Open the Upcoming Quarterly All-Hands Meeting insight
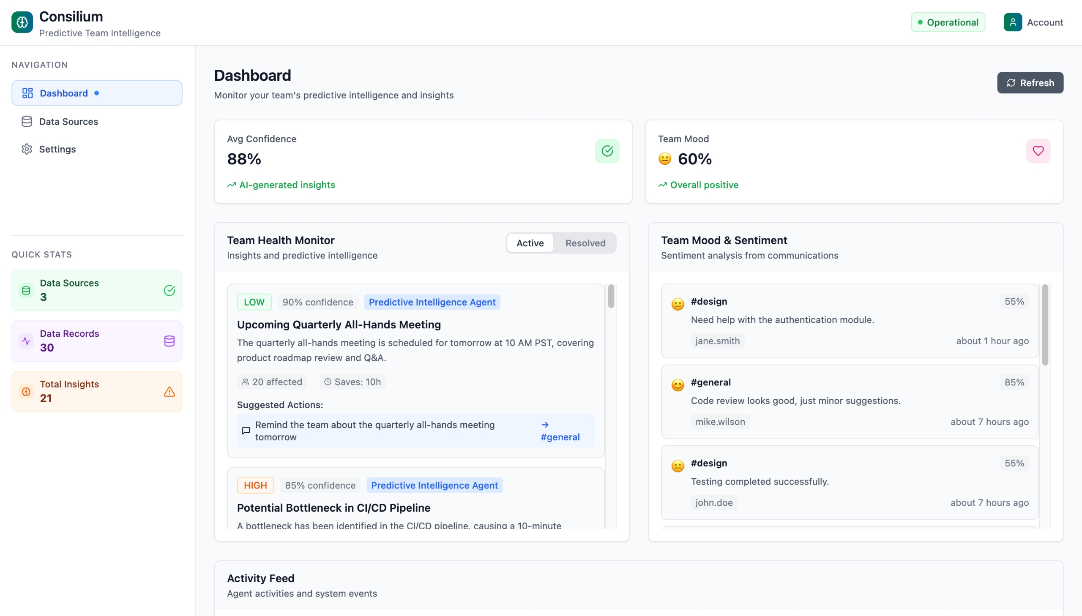The height and width of the screenshot is (616, 1082). click(339, 324)
